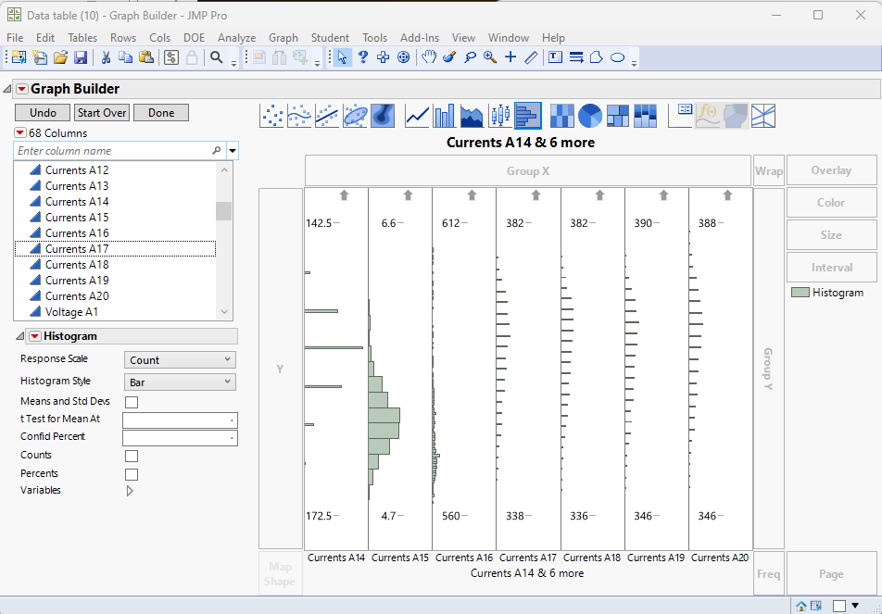This screenshot has height=614, width=882.
Task: Open the Add-Ins menu
Action: point(420,38)
